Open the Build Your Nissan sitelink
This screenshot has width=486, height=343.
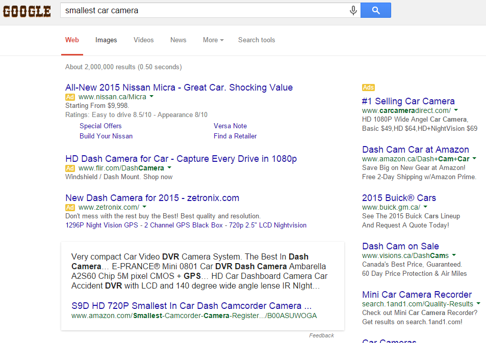(x=106, y=136)
